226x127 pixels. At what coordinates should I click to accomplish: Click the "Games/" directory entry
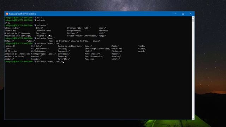point(88,46)
